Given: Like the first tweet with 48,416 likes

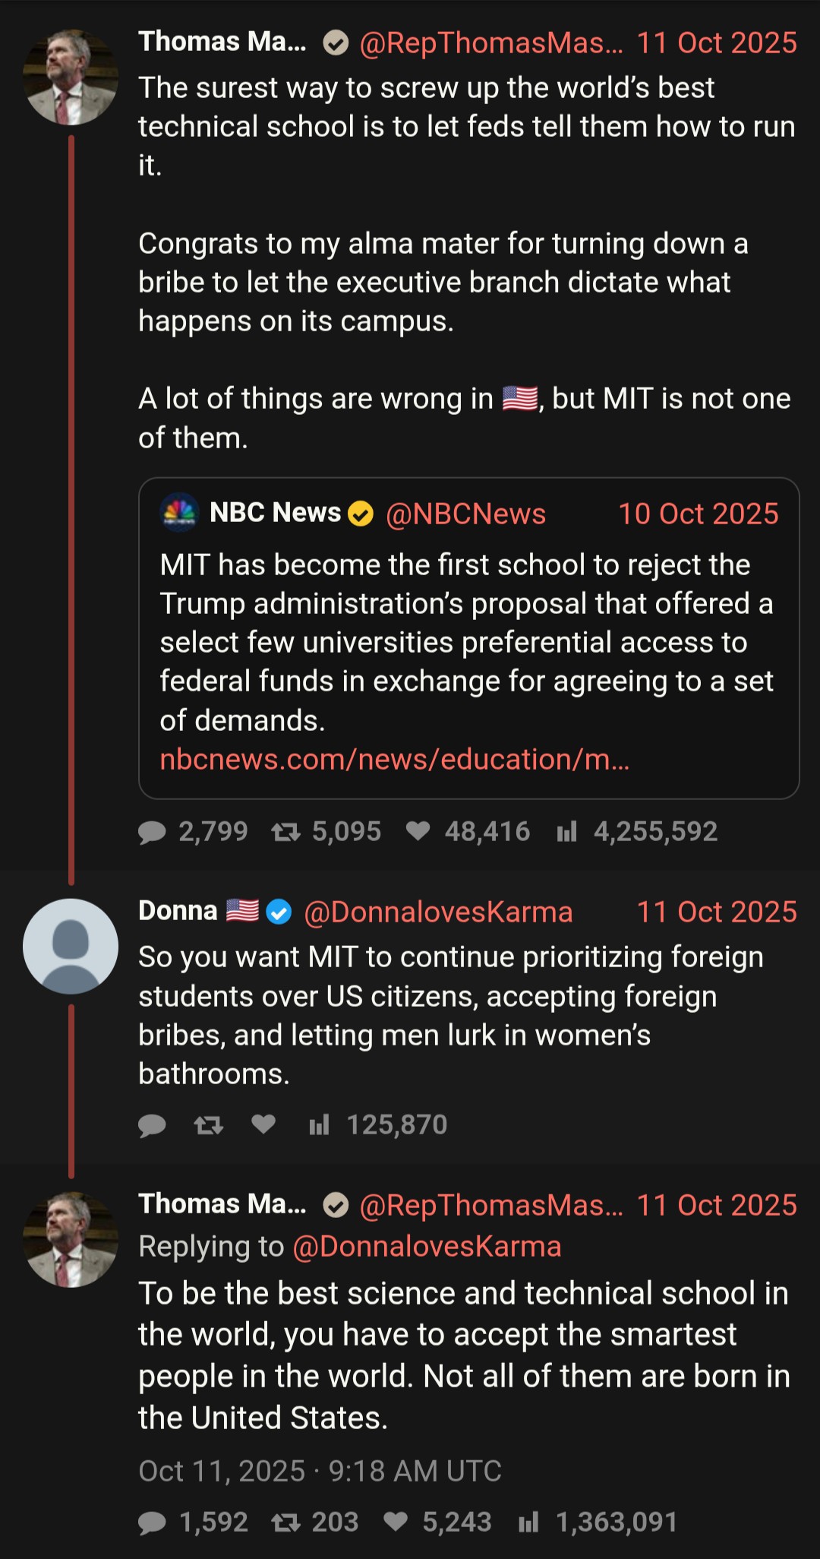Looking at the screenshot, I should pyautogui.click(x=418, y=831).
